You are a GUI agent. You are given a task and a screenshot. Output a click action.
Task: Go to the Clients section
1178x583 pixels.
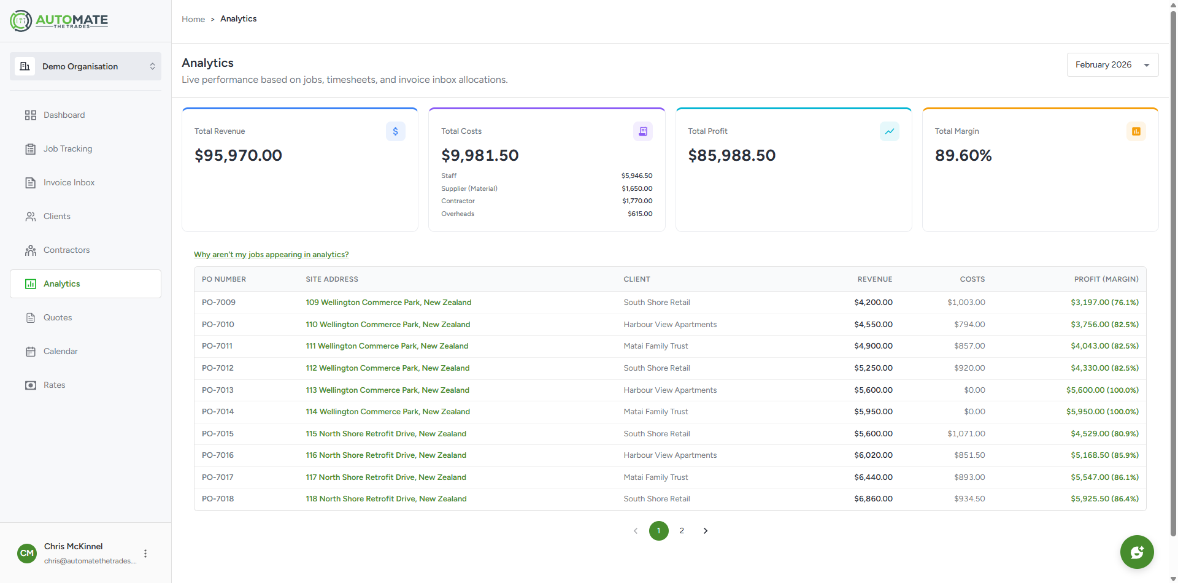point(56,216)
